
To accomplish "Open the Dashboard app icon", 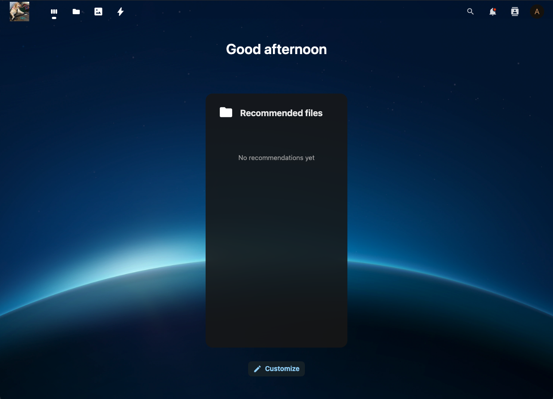I will point(54,12).
